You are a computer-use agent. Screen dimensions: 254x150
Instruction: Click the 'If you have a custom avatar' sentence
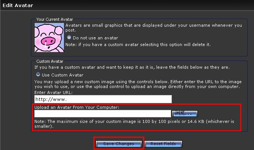pyautogui.click(x=132, y=67)
